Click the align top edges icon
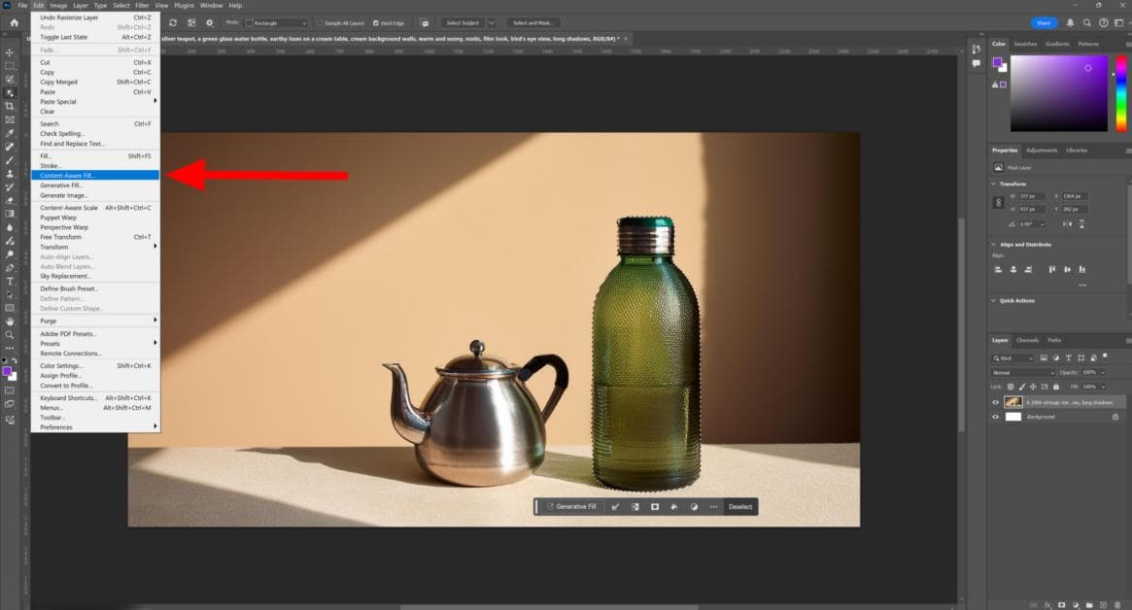The height and width of the screenshot is (610, 1132). (1052, 269)
